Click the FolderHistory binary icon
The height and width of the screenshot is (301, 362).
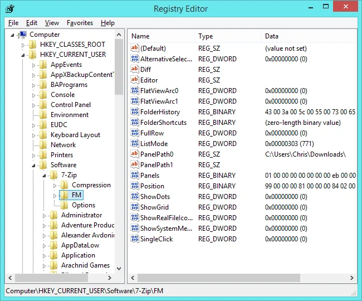click(x=135, y=112)
